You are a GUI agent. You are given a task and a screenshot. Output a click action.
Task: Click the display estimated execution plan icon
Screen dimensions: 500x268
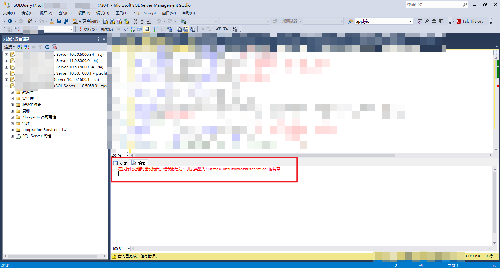tap(133, 29)
